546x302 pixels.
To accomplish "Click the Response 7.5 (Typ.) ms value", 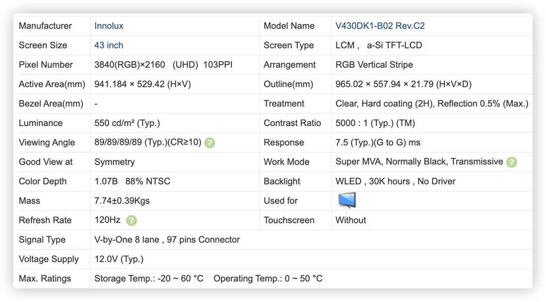I will pos(378,143).
